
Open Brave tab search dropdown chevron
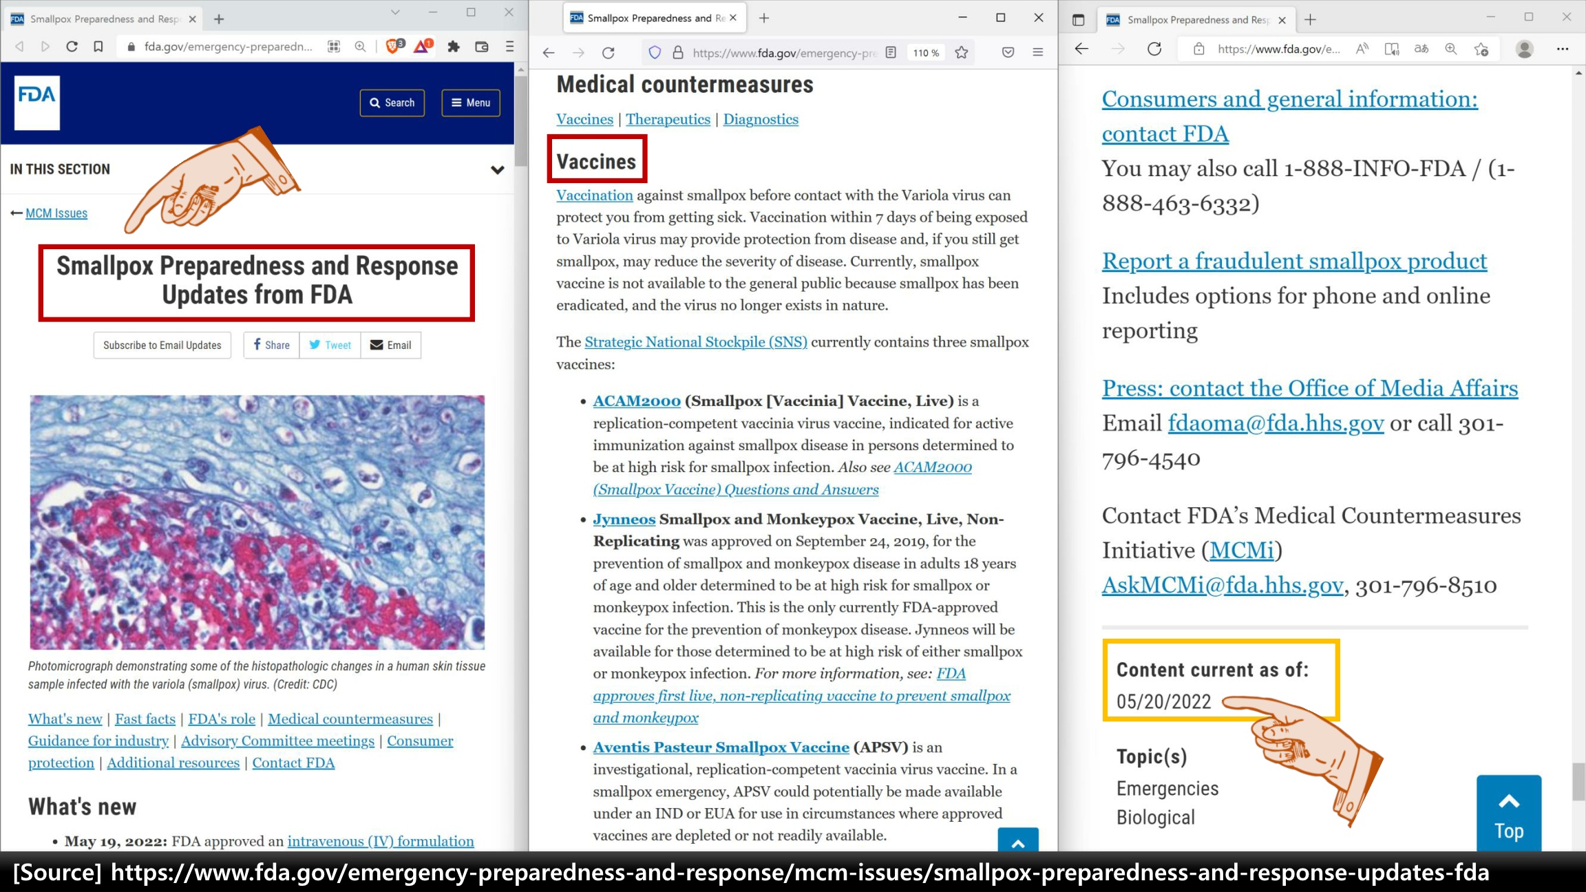tap(395, 12)
